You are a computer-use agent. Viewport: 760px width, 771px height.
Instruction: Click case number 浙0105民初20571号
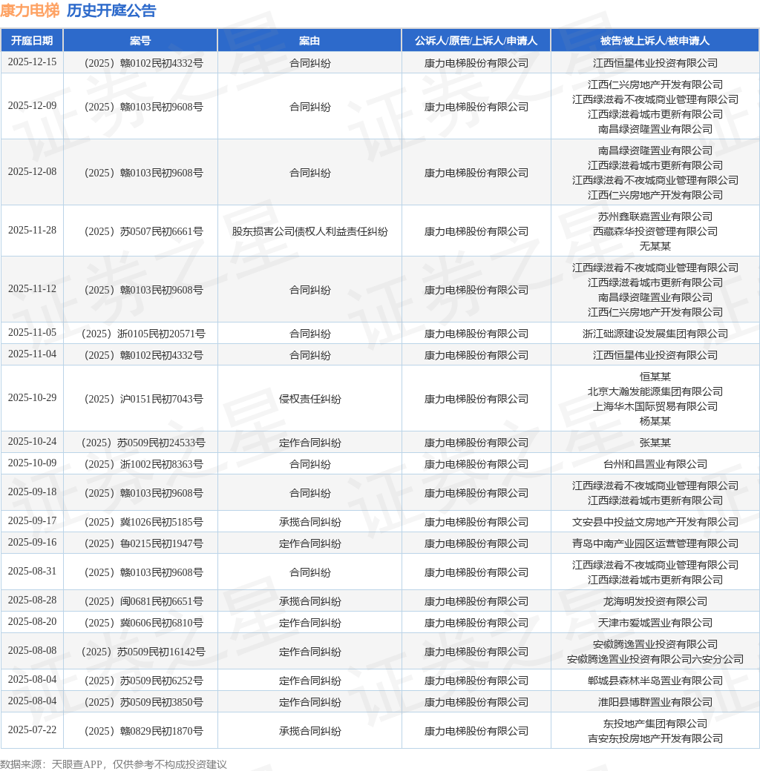click(x=142, y=334)
